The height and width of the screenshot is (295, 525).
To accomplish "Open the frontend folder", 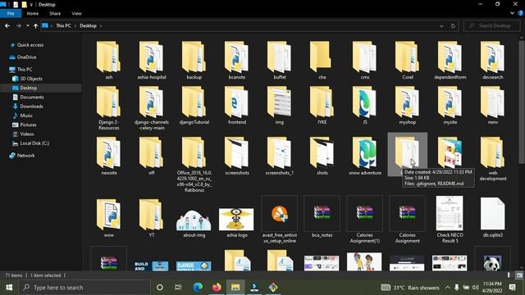I will (x=237, y=106).
